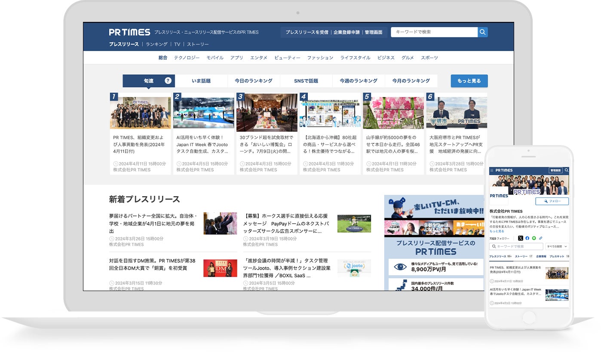Screen dimensions: 601x352
Task: Click headline 「進捗会議の時間が半減！」
Action: click(x=287, y=268)
